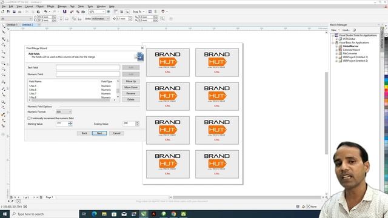This screenshot has height=218, width=388.
Task: Click the Starting Value stepper arrows
Action: tap(70, 124)
